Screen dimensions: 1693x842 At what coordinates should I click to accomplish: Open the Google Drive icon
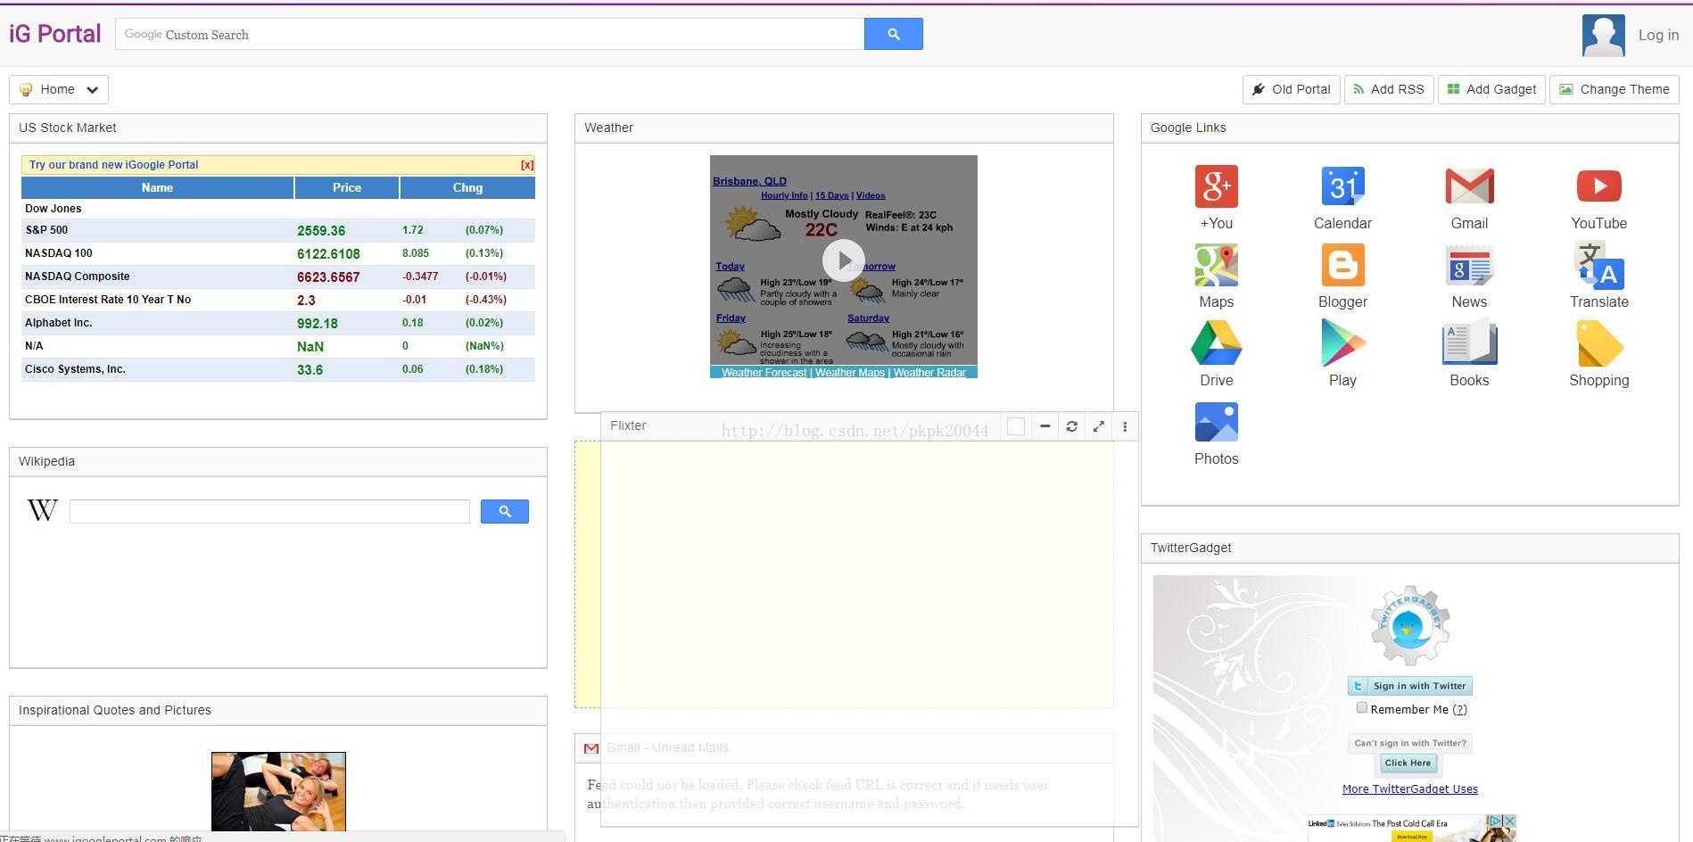pos(1216,343)
